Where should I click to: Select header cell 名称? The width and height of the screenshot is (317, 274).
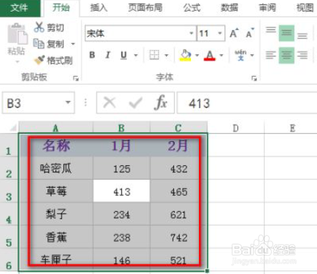coord(56,145)
